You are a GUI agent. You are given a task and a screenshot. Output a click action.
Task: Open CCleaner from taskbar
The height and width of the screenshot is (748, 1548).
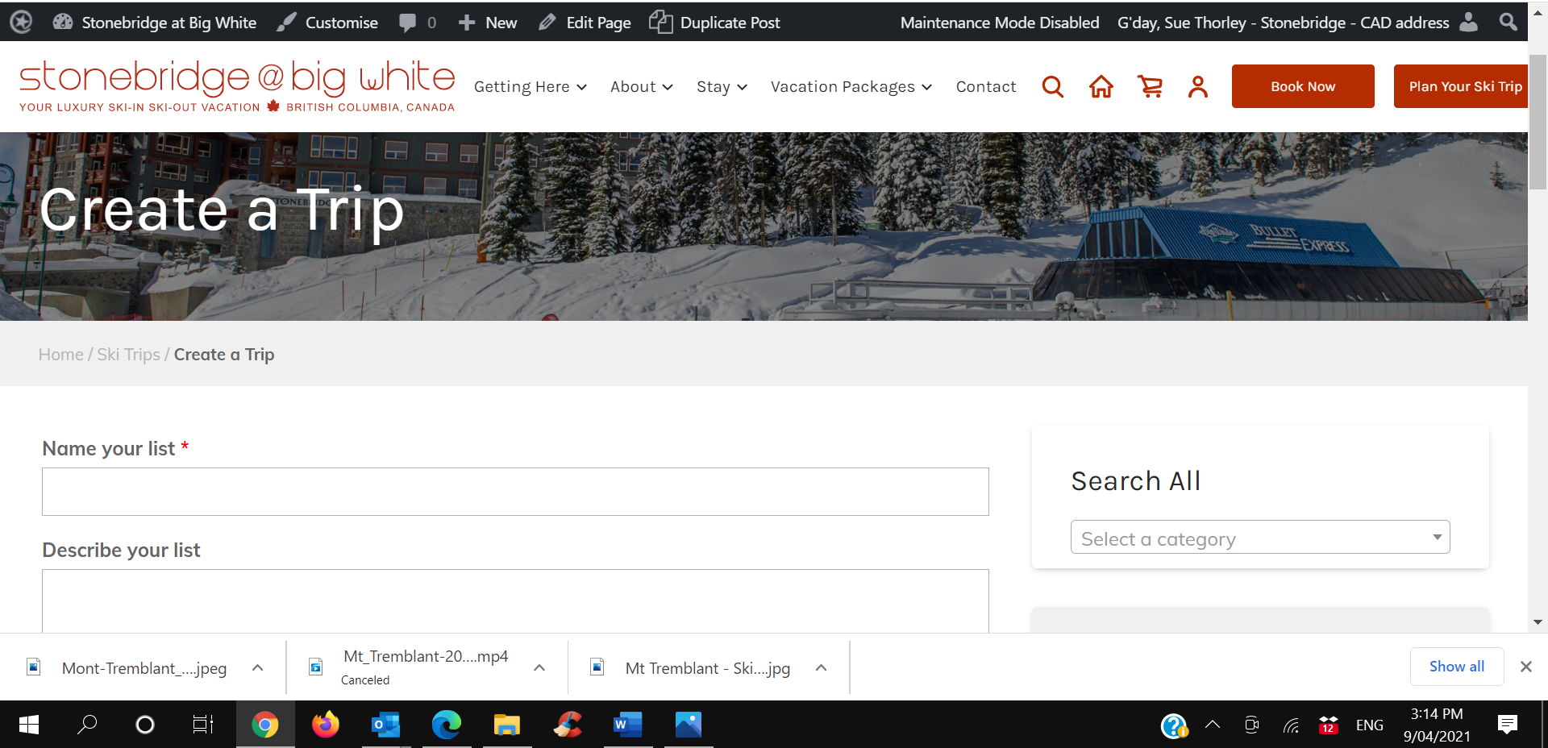pos(568,725)
